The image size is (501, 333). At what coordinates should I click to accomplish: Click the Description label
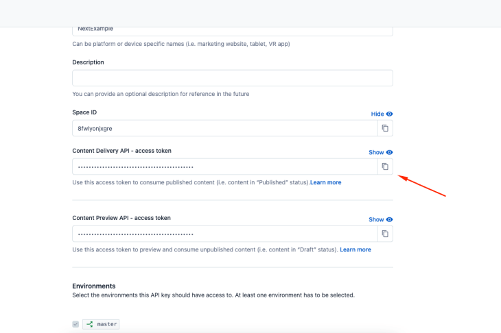pos(88,62)
